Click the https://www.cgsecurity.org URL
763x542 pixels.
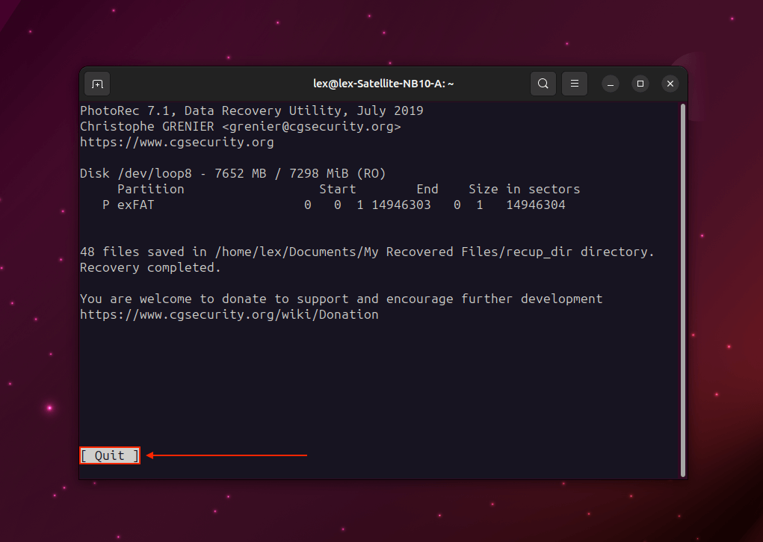(176, 143)
